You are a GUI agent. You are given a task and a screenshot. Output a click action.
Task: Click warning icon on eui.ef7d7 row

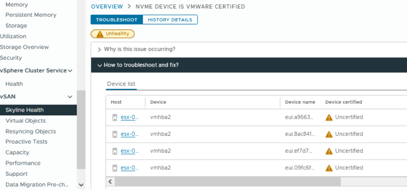click(x=329, y=151)
